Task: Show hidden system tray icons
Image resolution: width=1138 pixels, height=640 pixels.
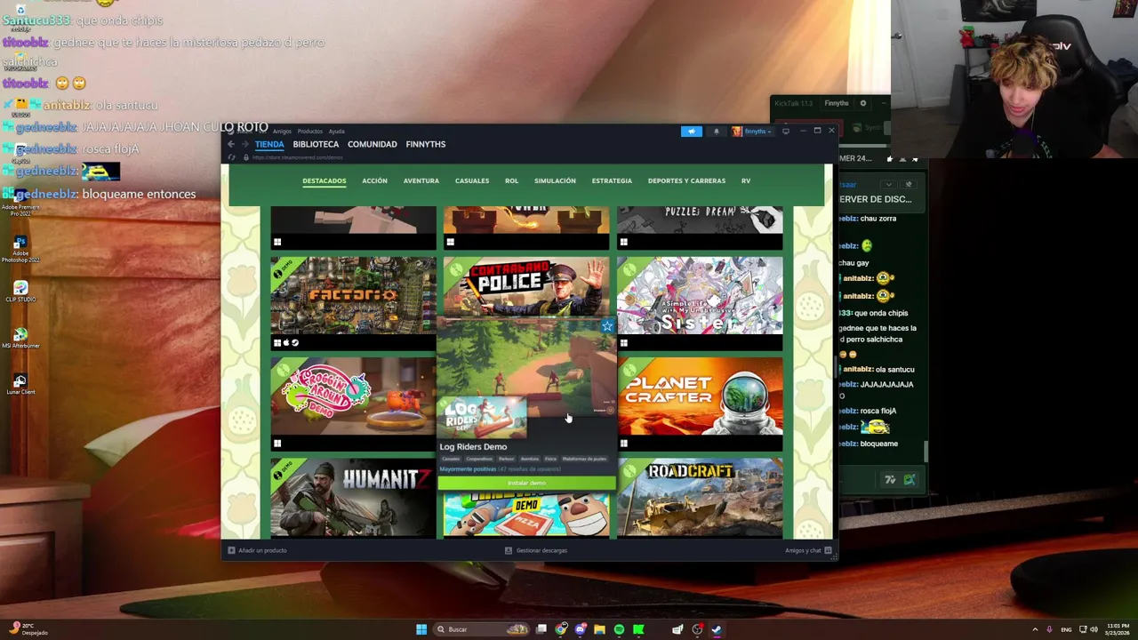Action: pyautogui.click(x=1035, y=629)
